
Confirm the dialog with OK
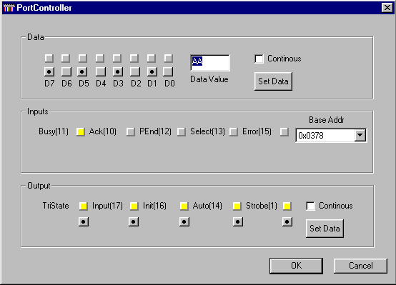click(296, 266)
